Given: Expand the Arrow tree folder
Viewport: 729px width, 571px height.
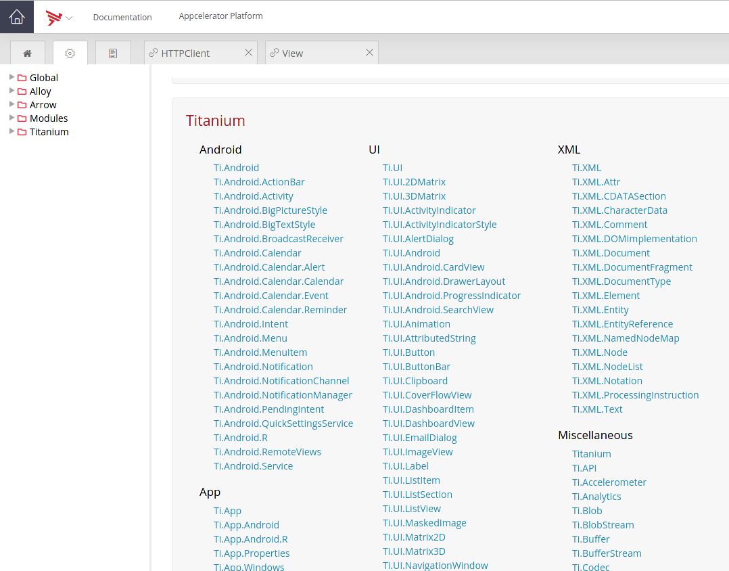Looking at the screenshot, I should coord(11,104).
